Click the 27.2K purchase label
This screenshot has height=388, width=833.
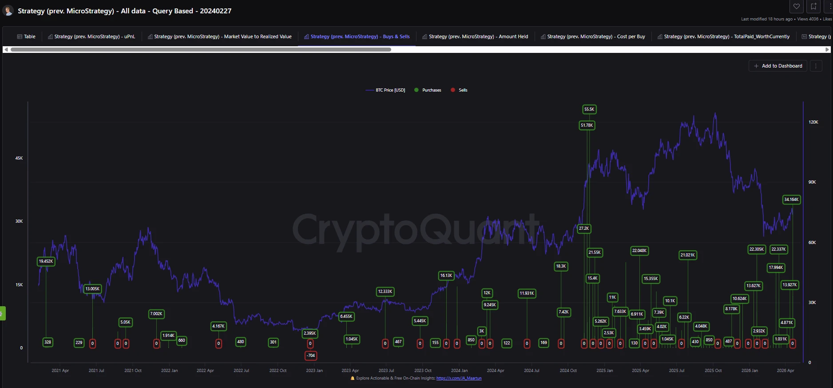(584, 228)
